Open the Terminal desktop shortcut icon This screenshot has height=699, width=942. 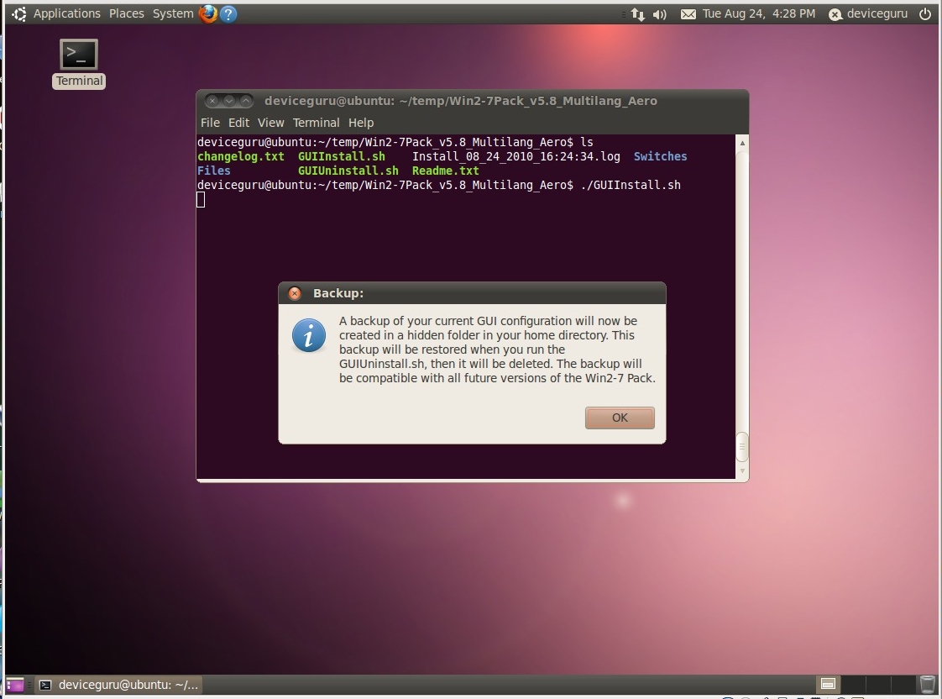tap(79, 55)
